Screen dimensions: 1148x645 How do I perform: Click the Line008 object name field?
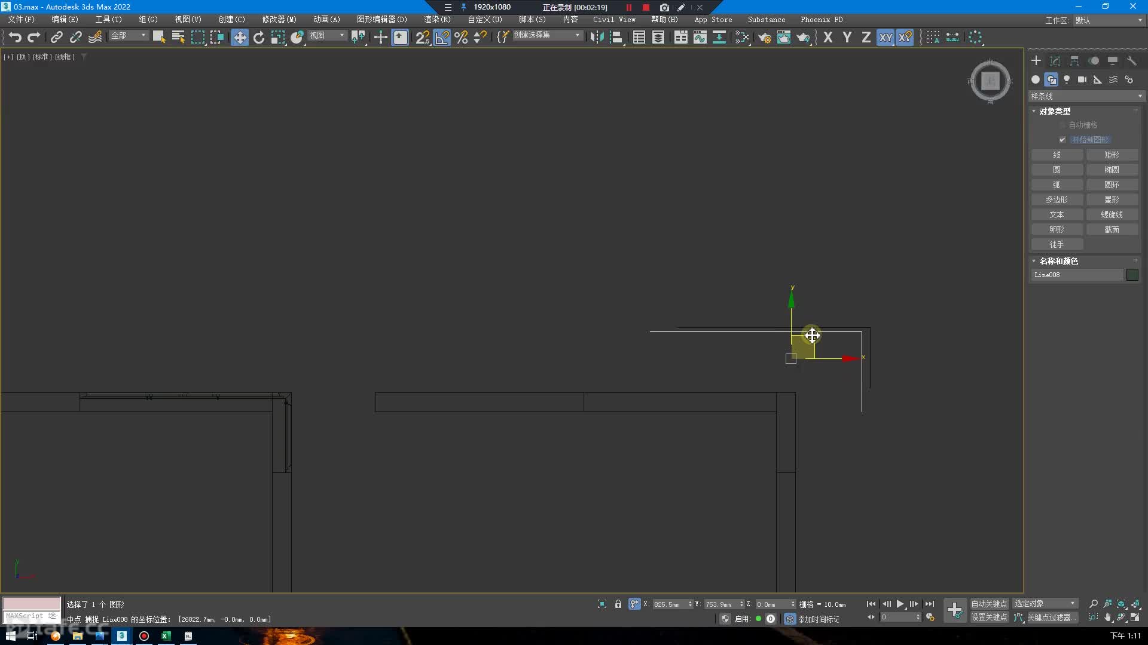pyautogui.click(x=1077, y=275)
